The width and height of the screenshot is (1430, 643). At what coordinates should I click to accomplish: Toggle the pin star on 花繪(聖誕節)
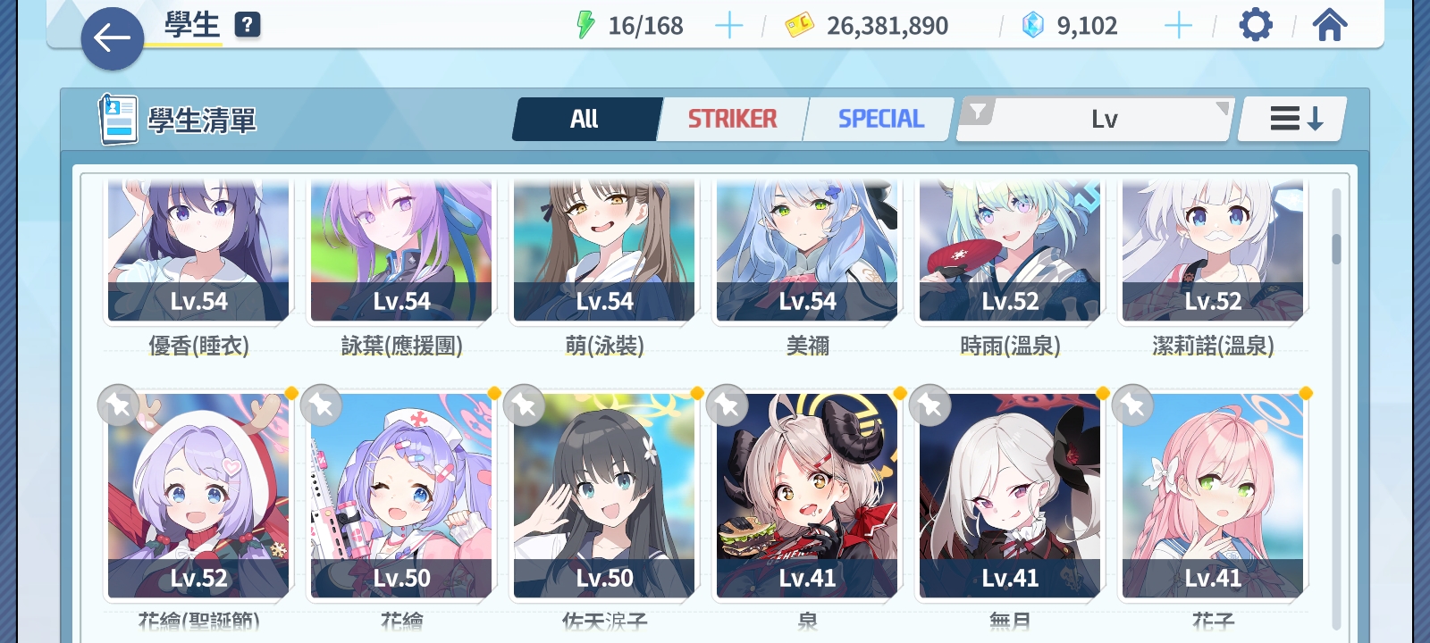click(118, 405)
